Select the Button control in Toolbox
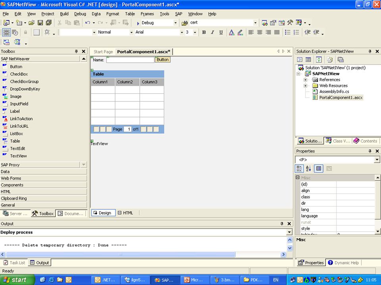The width and height of the screenshot is (381, 285). coord(16,66)
